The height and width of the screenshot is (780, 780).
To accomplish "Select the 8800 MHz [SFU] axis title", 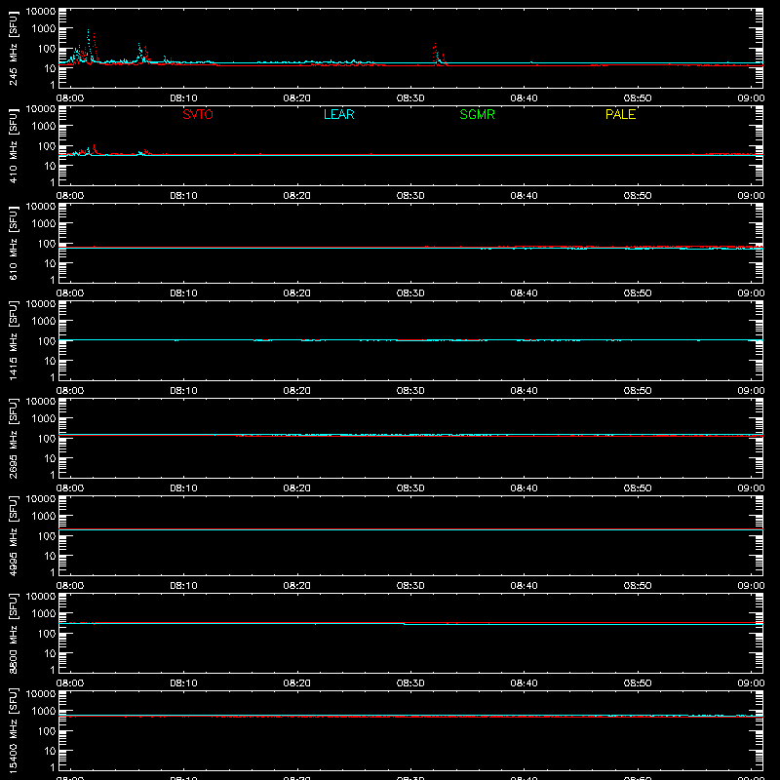I will click(13, 634).
